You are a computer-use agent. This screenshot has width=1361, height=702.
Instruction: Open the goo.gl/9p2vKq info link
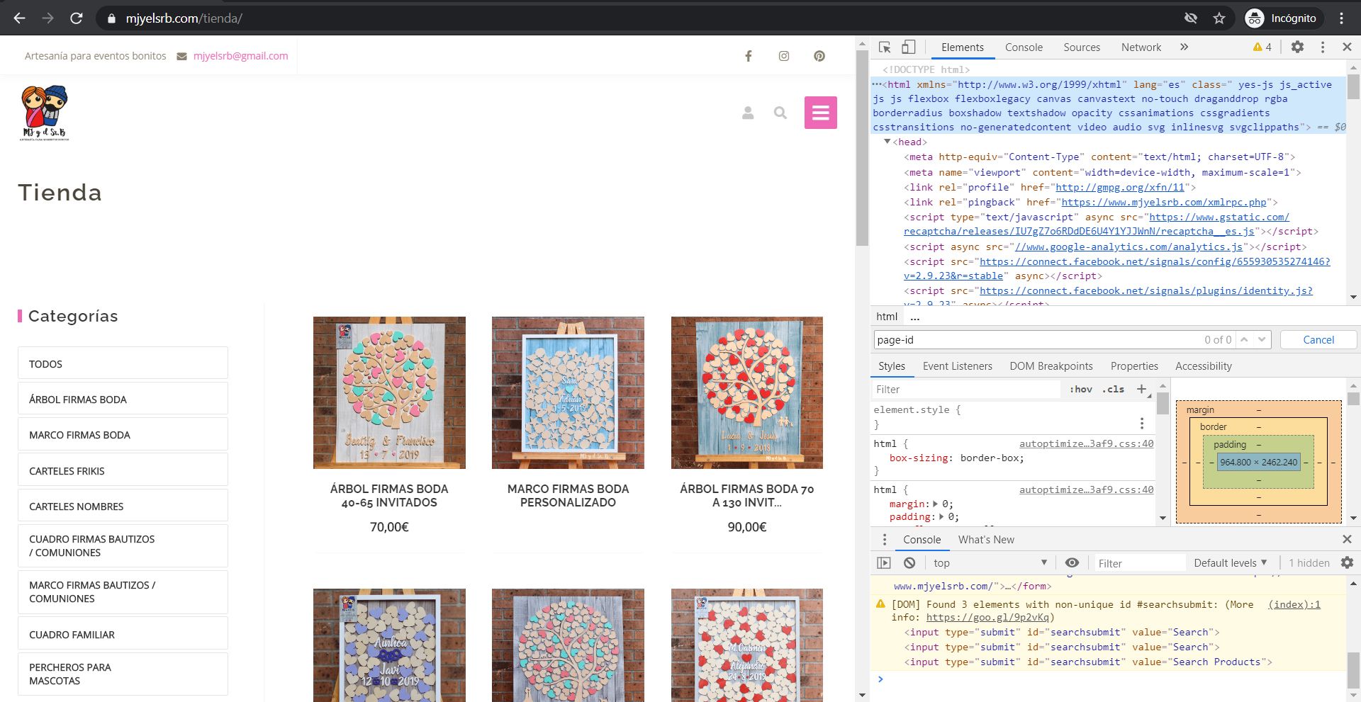click(988, 617)
